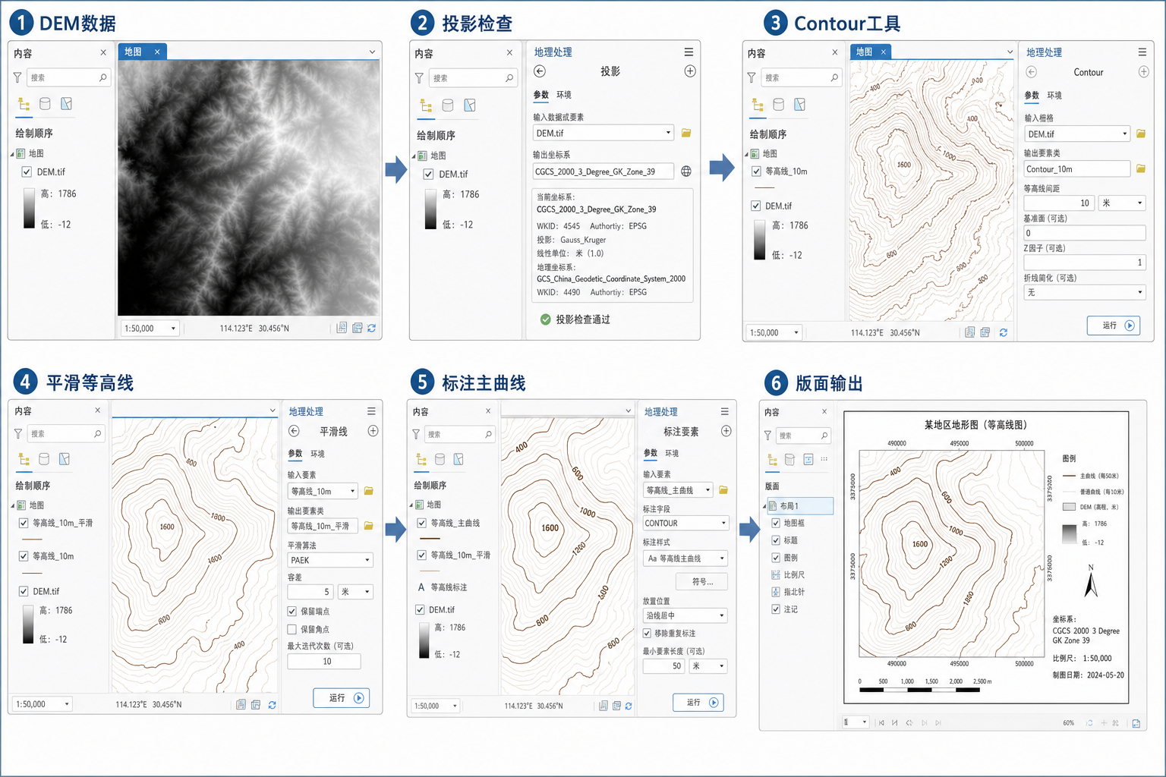Select data source view icon in DEM数据 panel
The width and height of the screenshot is (1166, 777).
tap(45, 104)
